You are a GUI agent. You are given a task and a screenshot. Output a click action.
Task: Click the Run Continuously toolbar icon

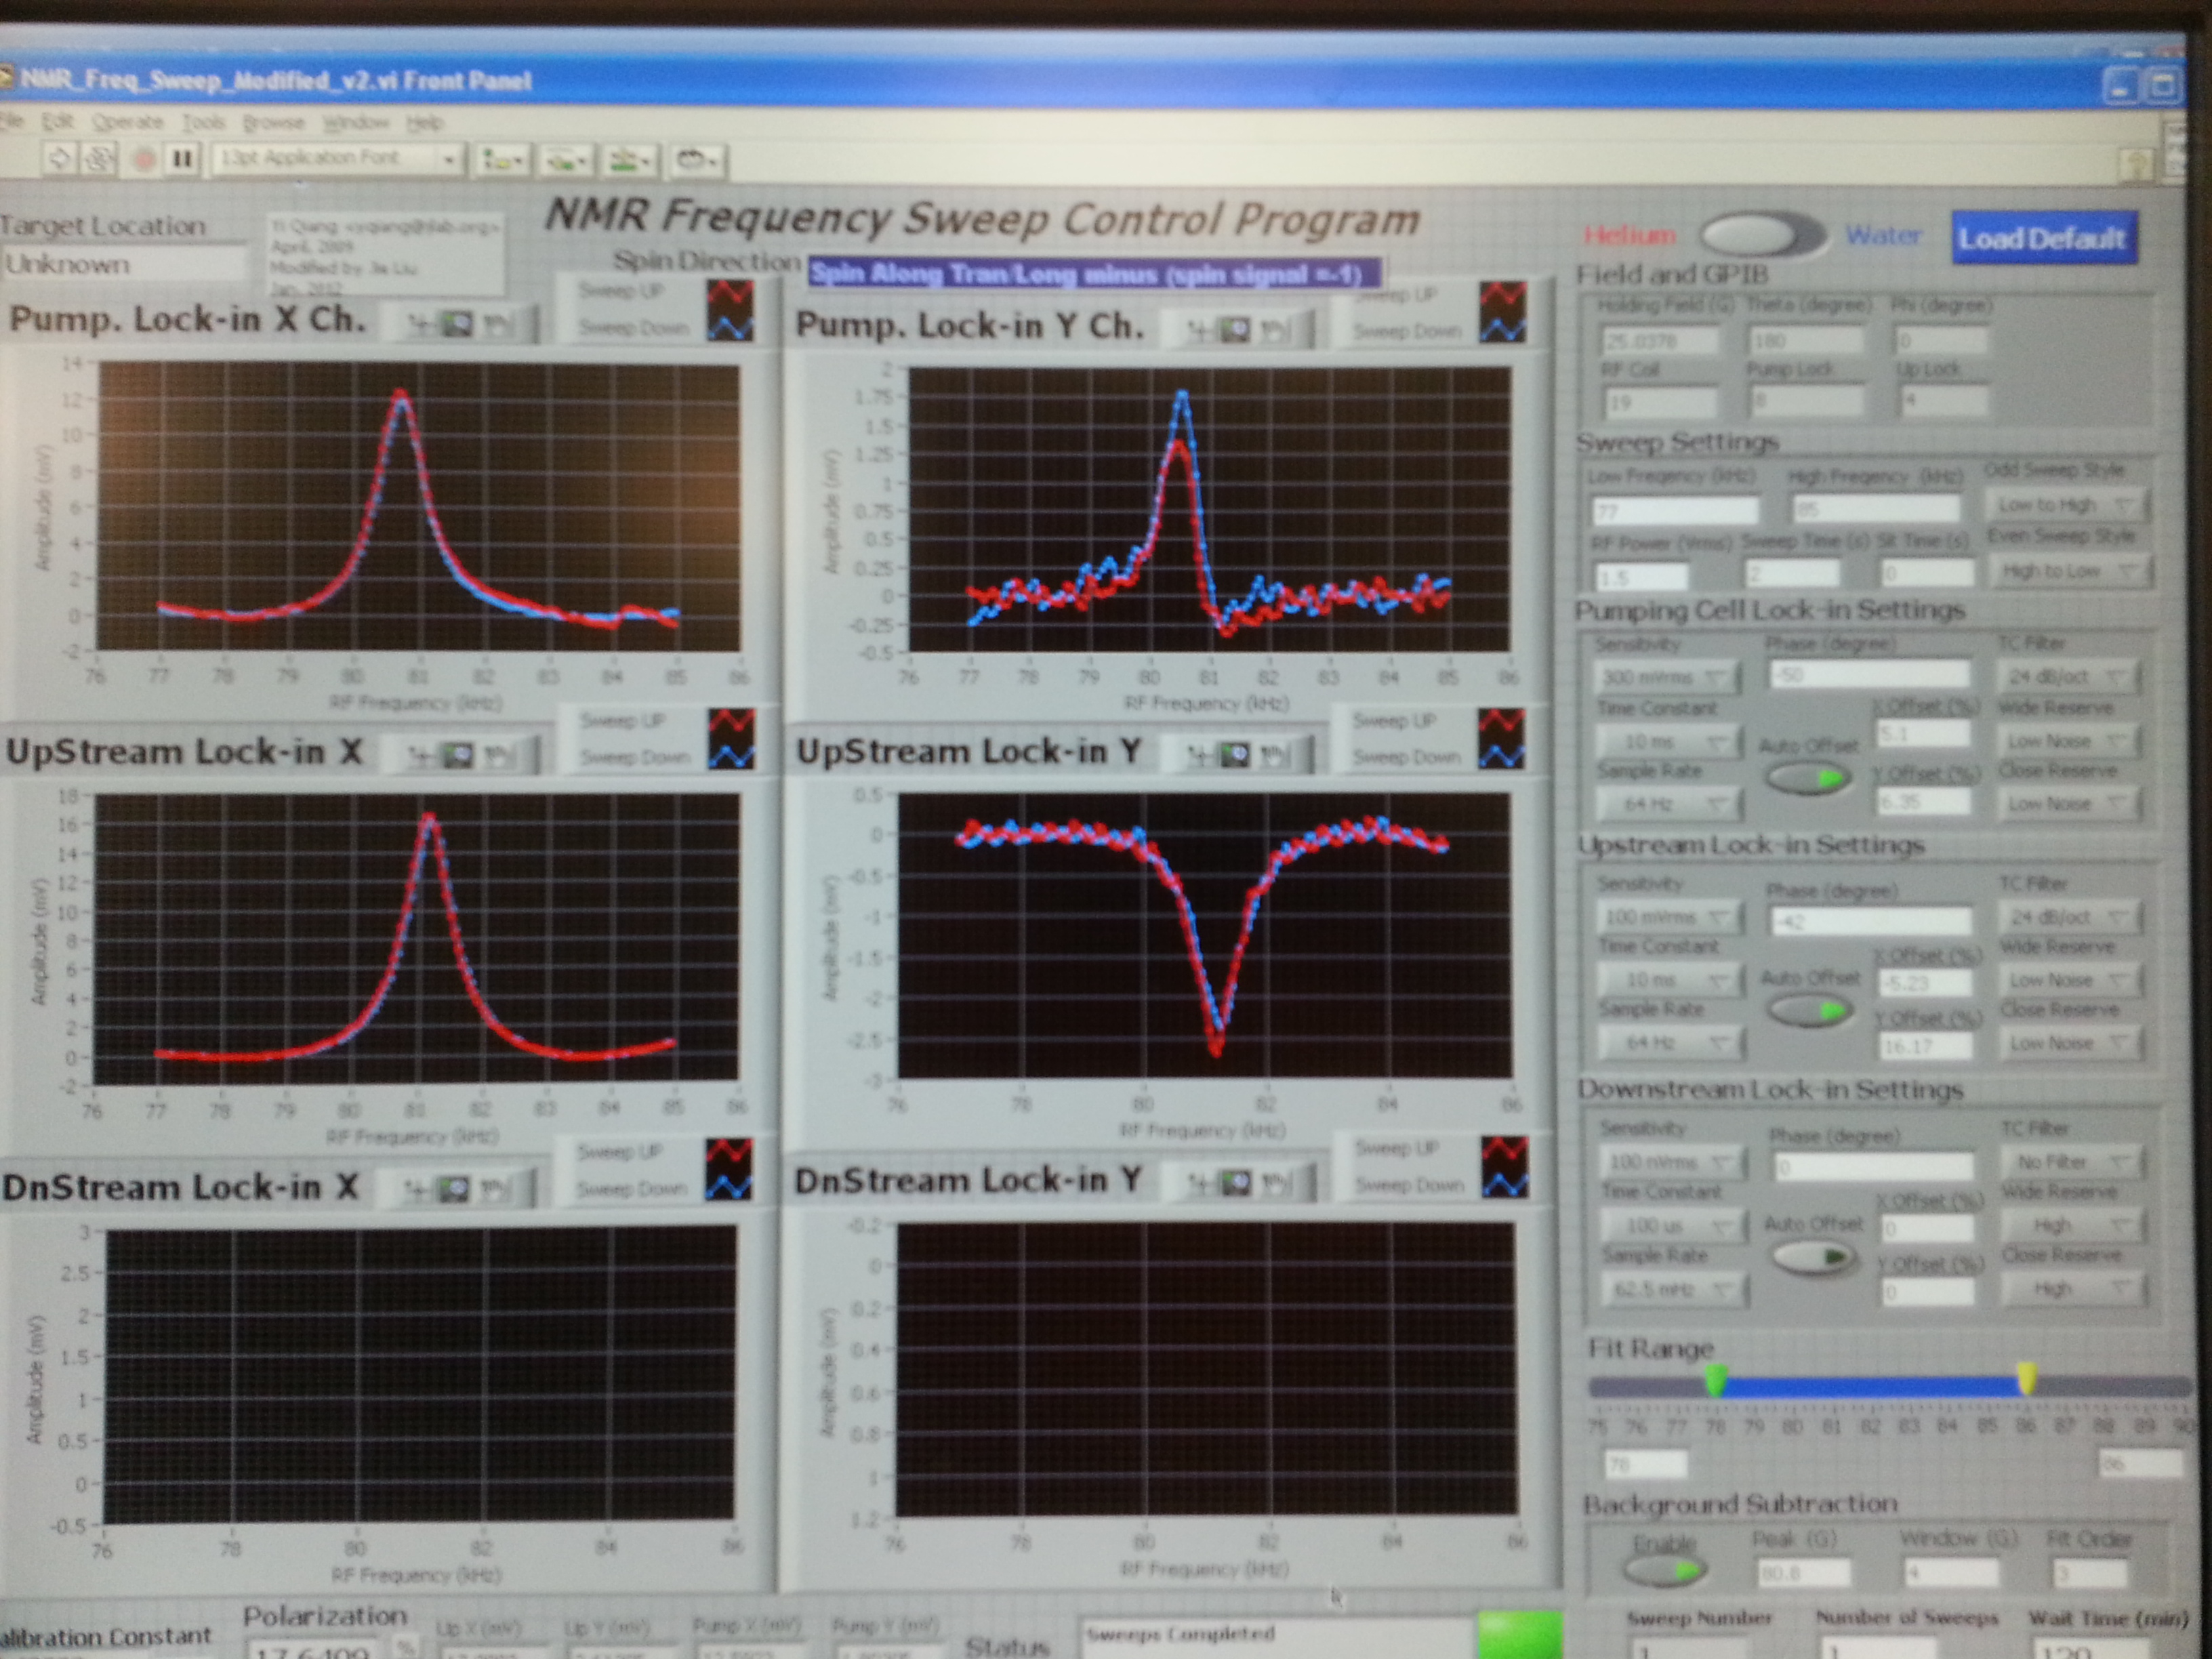pyautogui.click(x=98, y=158)
